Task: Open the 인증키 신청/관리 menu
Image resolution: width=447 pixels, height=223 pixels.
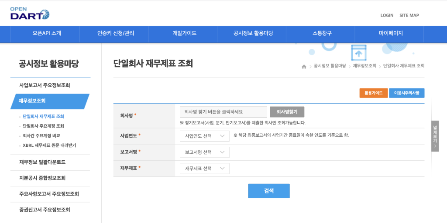Action: pos(116,33)
